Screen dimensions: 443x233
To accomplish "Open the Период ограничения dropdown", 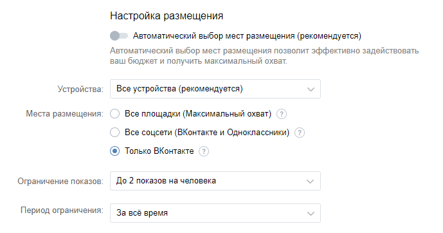I will (215, 213).
